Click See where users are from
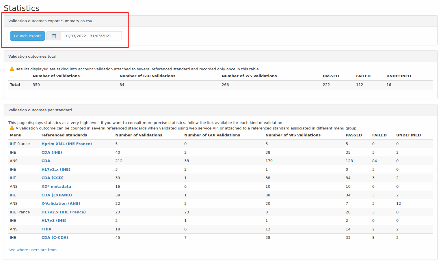 pyautogui.click(x=32, y=250)
